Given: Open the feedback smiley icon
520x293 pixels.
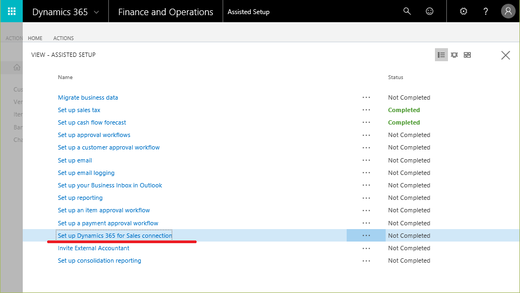Looking at the screenshot, I should click(x=430, y=11).
